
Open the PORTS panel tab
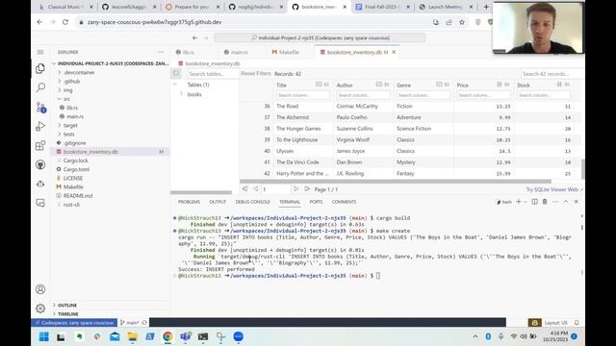coord(316,202)
